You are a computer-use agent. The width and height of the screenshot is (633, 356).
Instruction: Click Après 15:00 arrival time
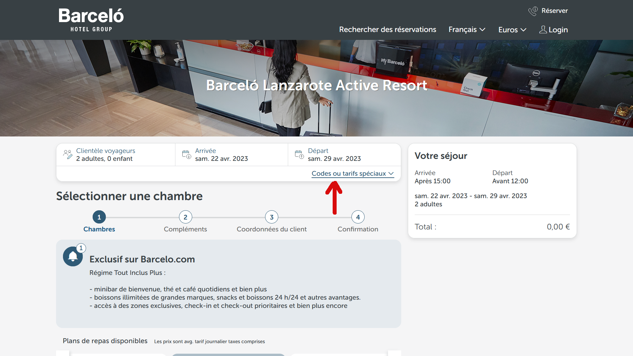(433, 181)
